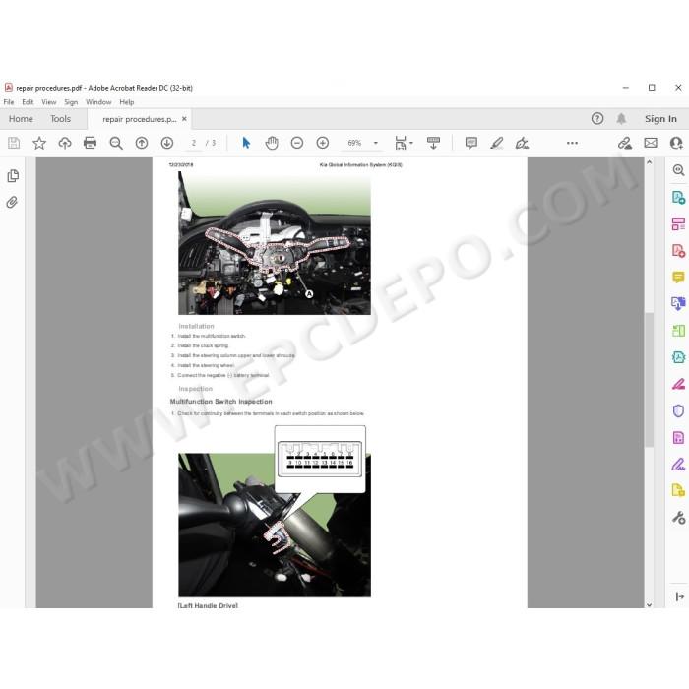Open More Tools wrench icon

(678, 518)
